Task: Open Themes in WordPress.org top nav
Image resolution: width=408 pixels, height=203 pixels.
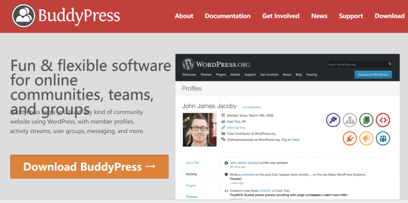Action: 206,74
